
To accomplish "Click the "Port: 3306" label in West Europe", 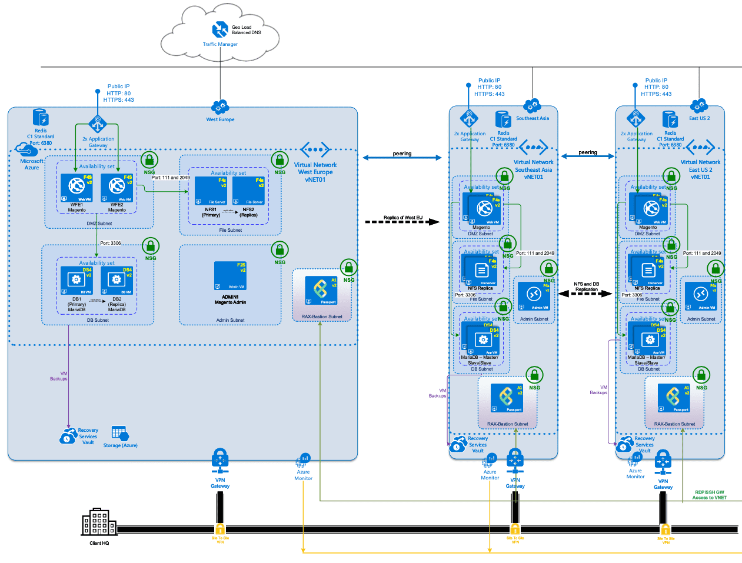I will (x=110, y=243).
